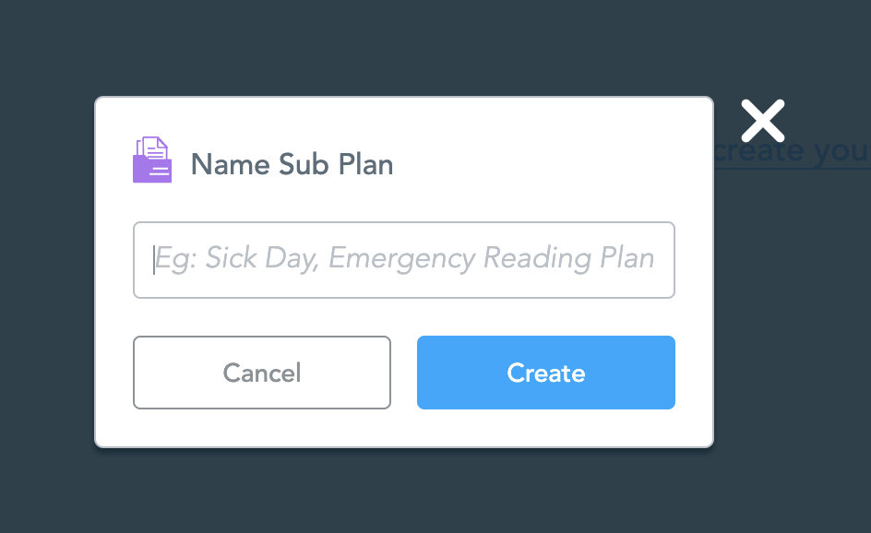Click the purple sub plan document icon

tap(152, 160)
